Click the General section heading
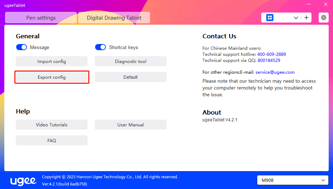Image resolution: width=333 pixels, height=189 pixels. (x=28, y=36)
